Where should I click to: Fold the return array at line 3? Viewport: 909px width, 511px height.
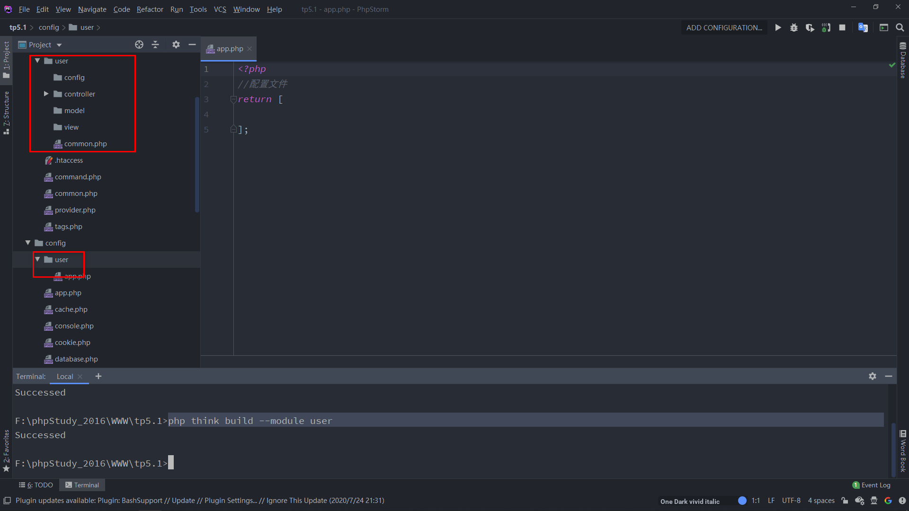(233, 99)
